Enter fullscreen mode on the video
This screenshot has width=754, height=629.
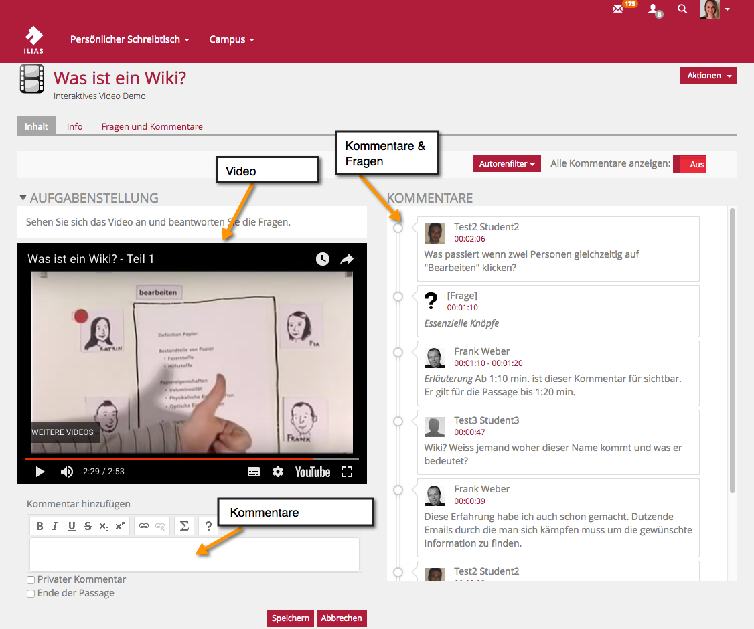click(x=346, y=472)
